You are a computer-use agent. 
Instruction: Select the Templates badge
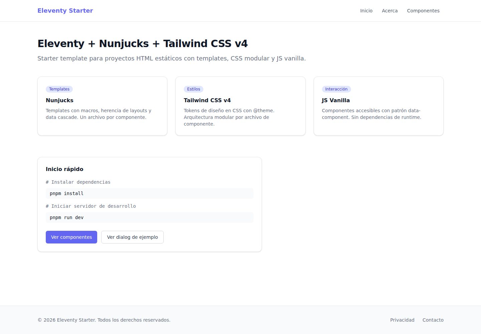[59, 89]
